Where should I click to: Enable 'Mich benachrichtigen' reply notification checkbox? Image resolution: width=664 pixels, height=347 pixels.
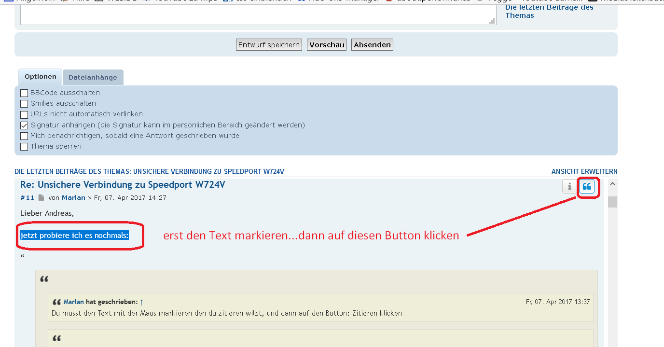[24, 136]
